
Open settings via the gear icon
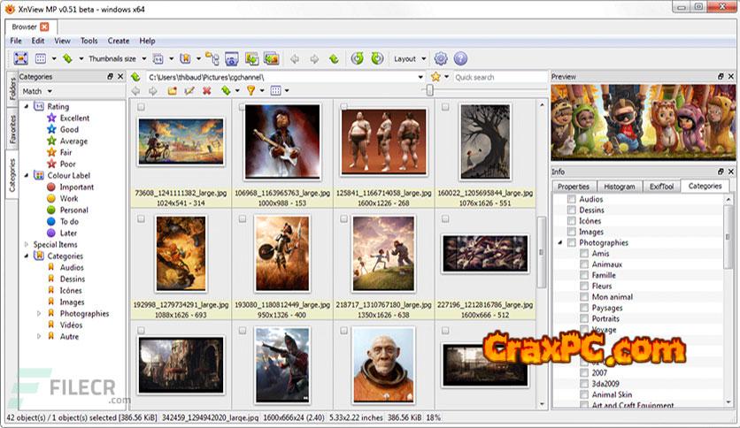pyautogui.click(x=441, y=58)
